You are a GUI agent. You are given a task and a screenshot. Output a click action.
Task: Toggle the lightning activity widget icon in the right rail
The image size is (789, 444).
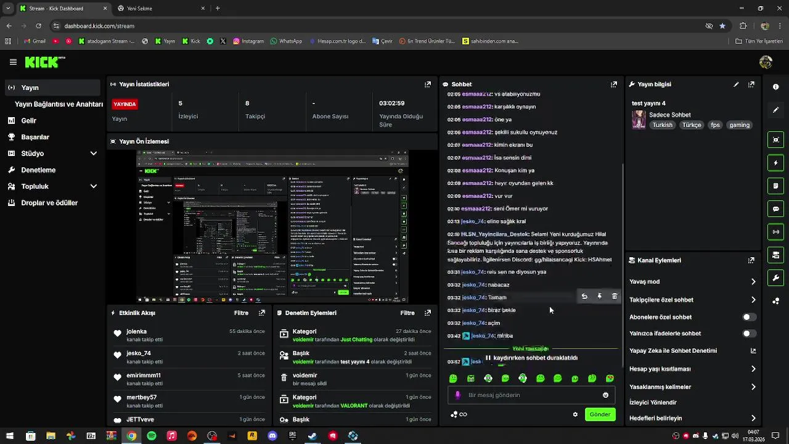coord(776,163)
